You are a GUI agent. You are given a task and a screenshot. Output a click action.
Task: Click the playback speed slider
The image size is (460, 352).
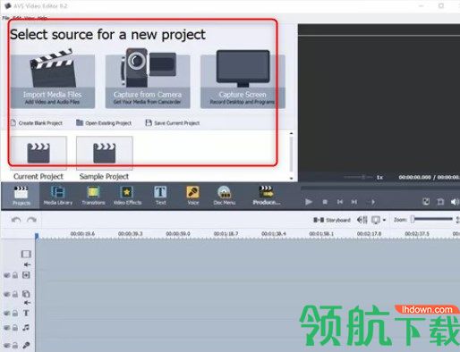(358, 177)
